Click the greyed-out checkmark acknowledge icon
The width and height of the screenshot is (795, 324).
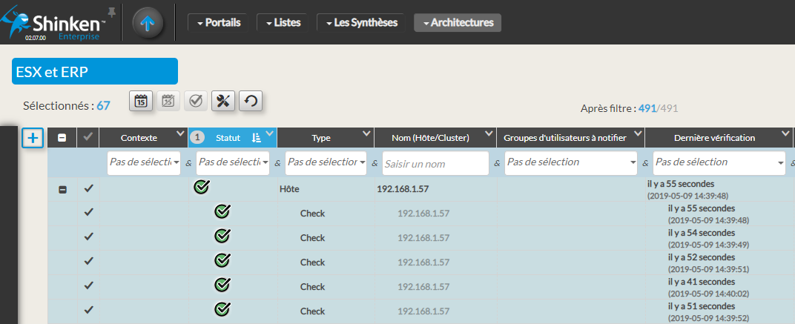(x=196, y=101)
